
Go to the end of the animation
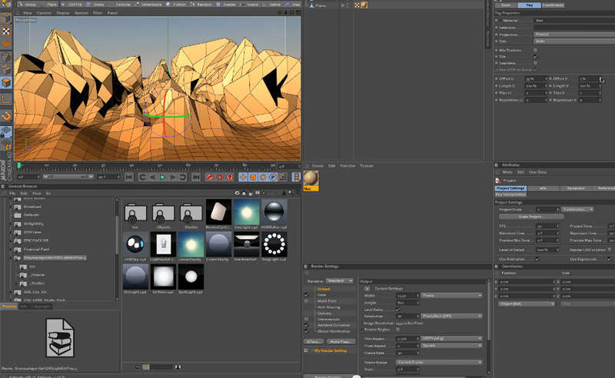[196, 177]
